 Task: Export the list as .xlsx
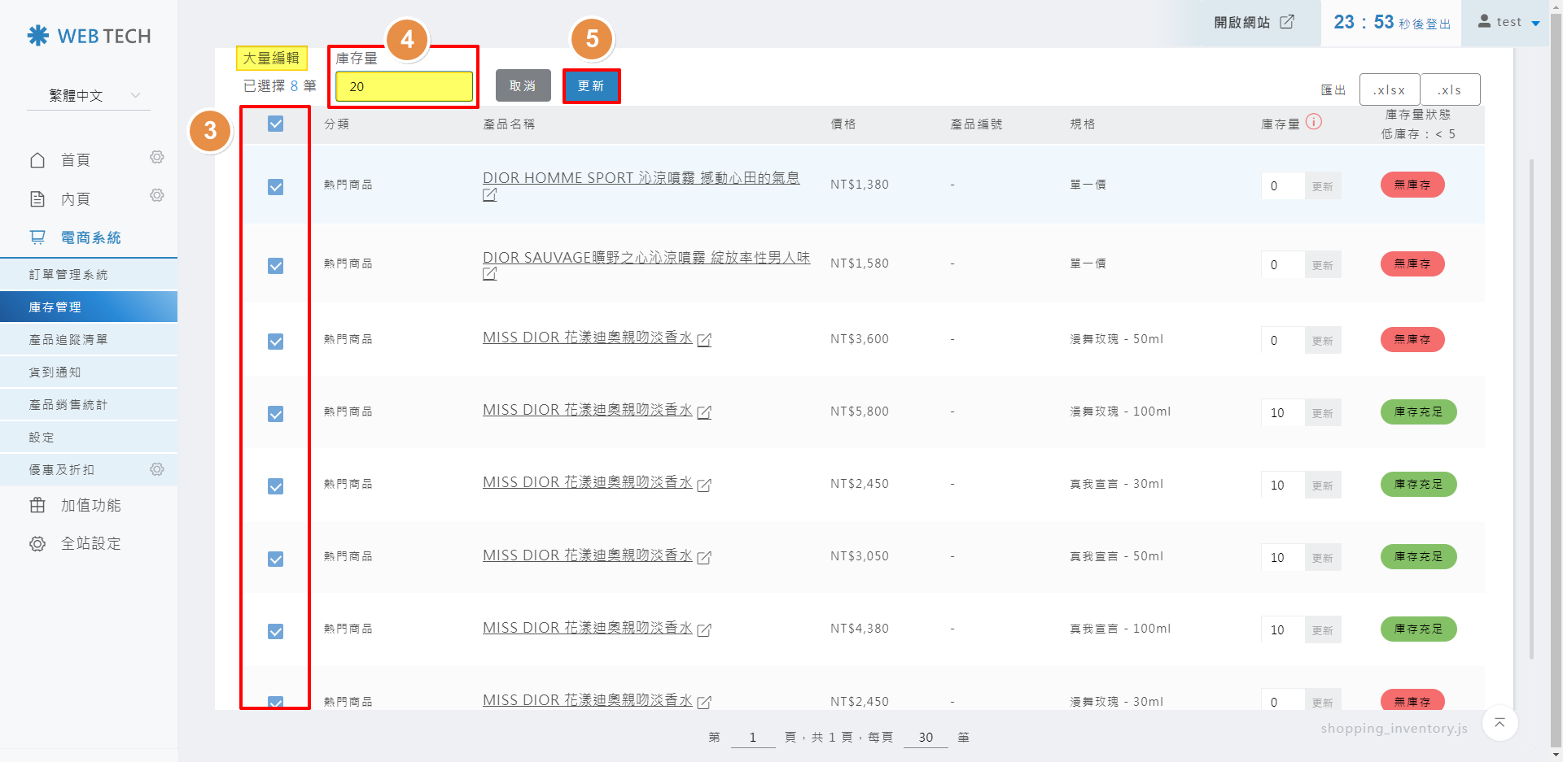tap(1389, 90)
